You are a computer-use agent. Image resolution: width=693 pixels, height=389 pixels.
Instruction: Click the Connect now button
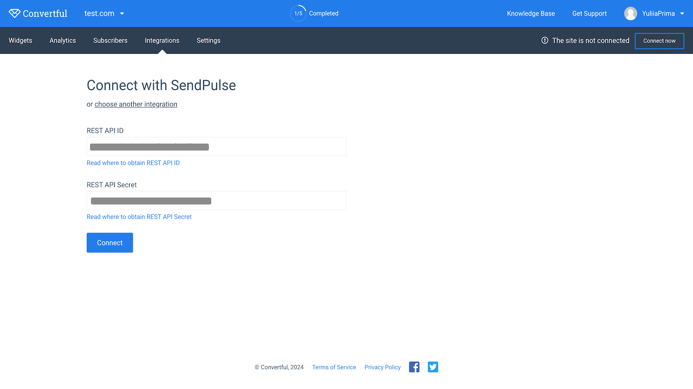(659, 41)
